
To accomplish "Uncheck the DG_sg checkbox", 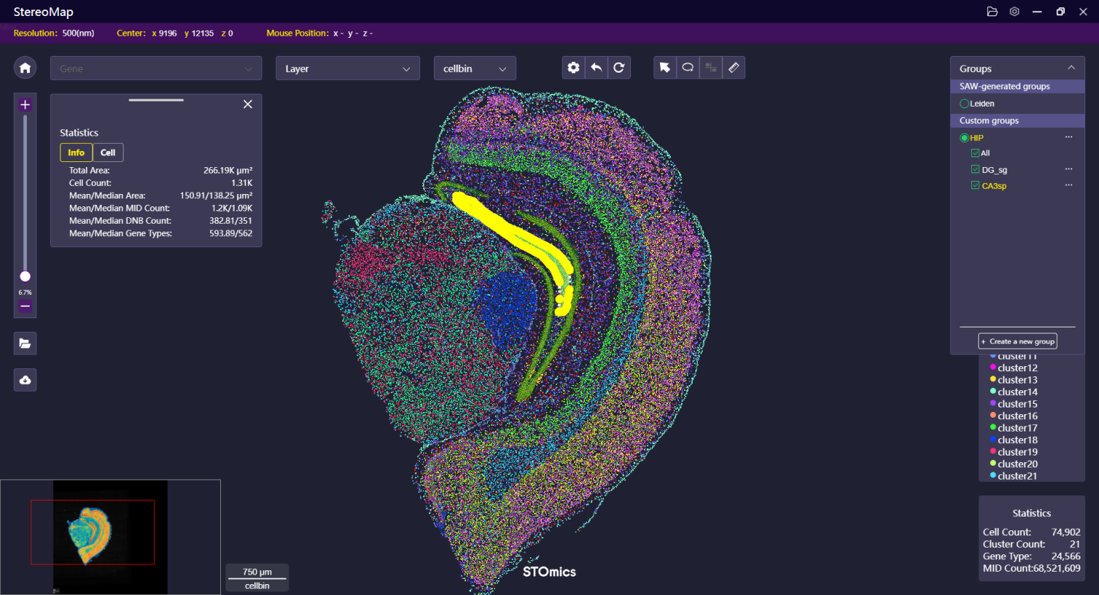I will pyautogui.click(x=975, y=169).
